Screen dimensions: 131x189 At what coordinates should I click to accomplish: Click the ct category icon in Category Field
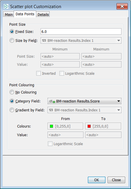52,101
